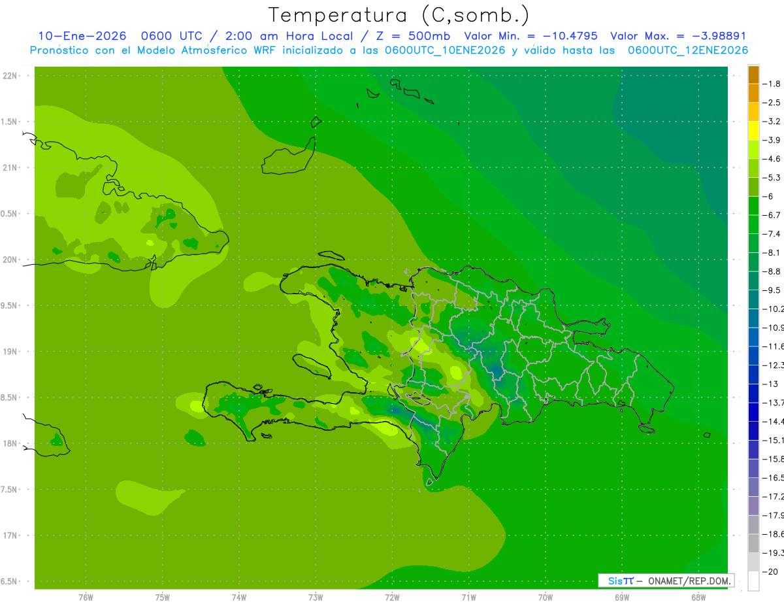Image resolution: width=784 pixels, height=606 pixels.
Task: Click the "-5.3" color scale label
Action: pos(773,177)
